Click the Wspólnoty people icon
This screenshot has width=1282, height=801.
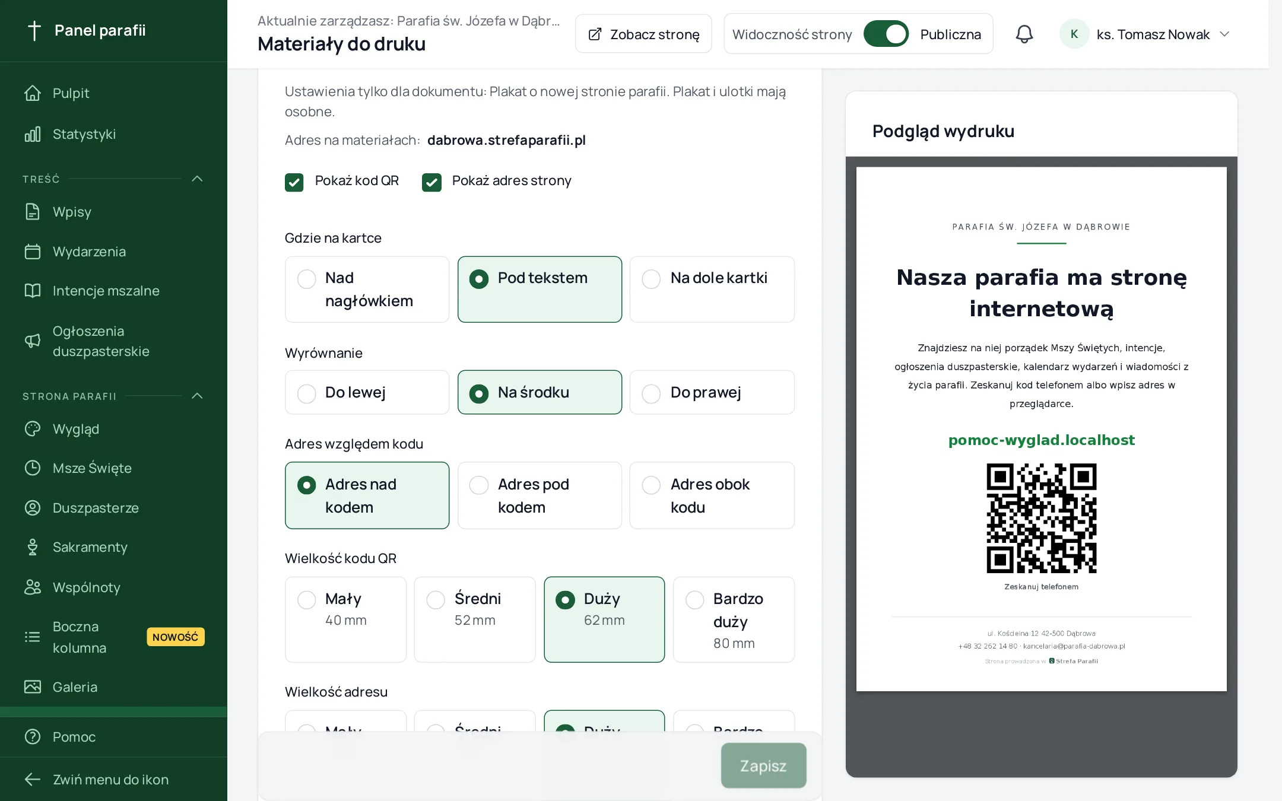point(33,587)
